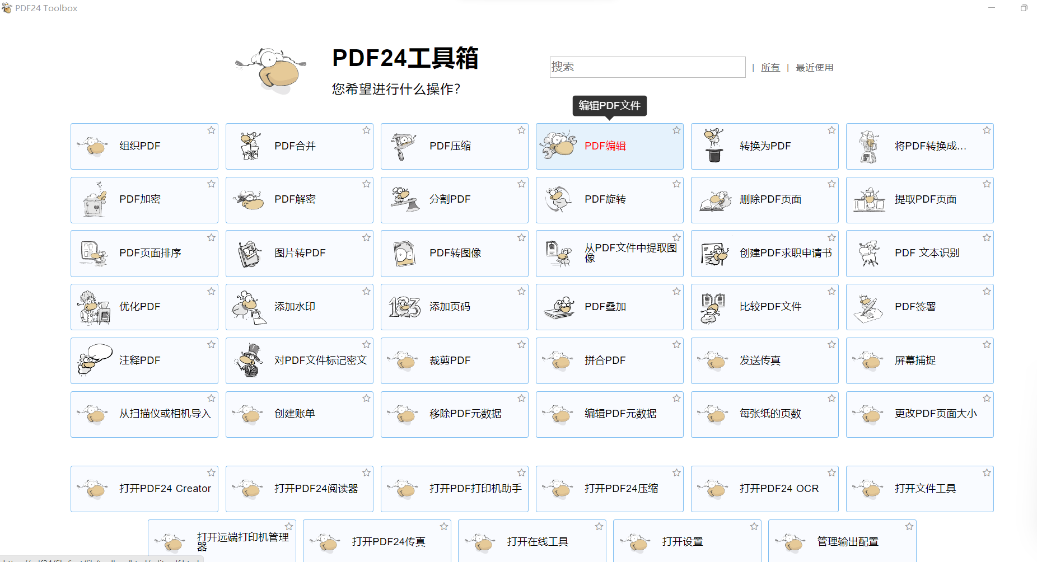This screenshot has width=1037, height=562.
Task: Star the 分割PDF tile
Action: [x=521, y=184]
